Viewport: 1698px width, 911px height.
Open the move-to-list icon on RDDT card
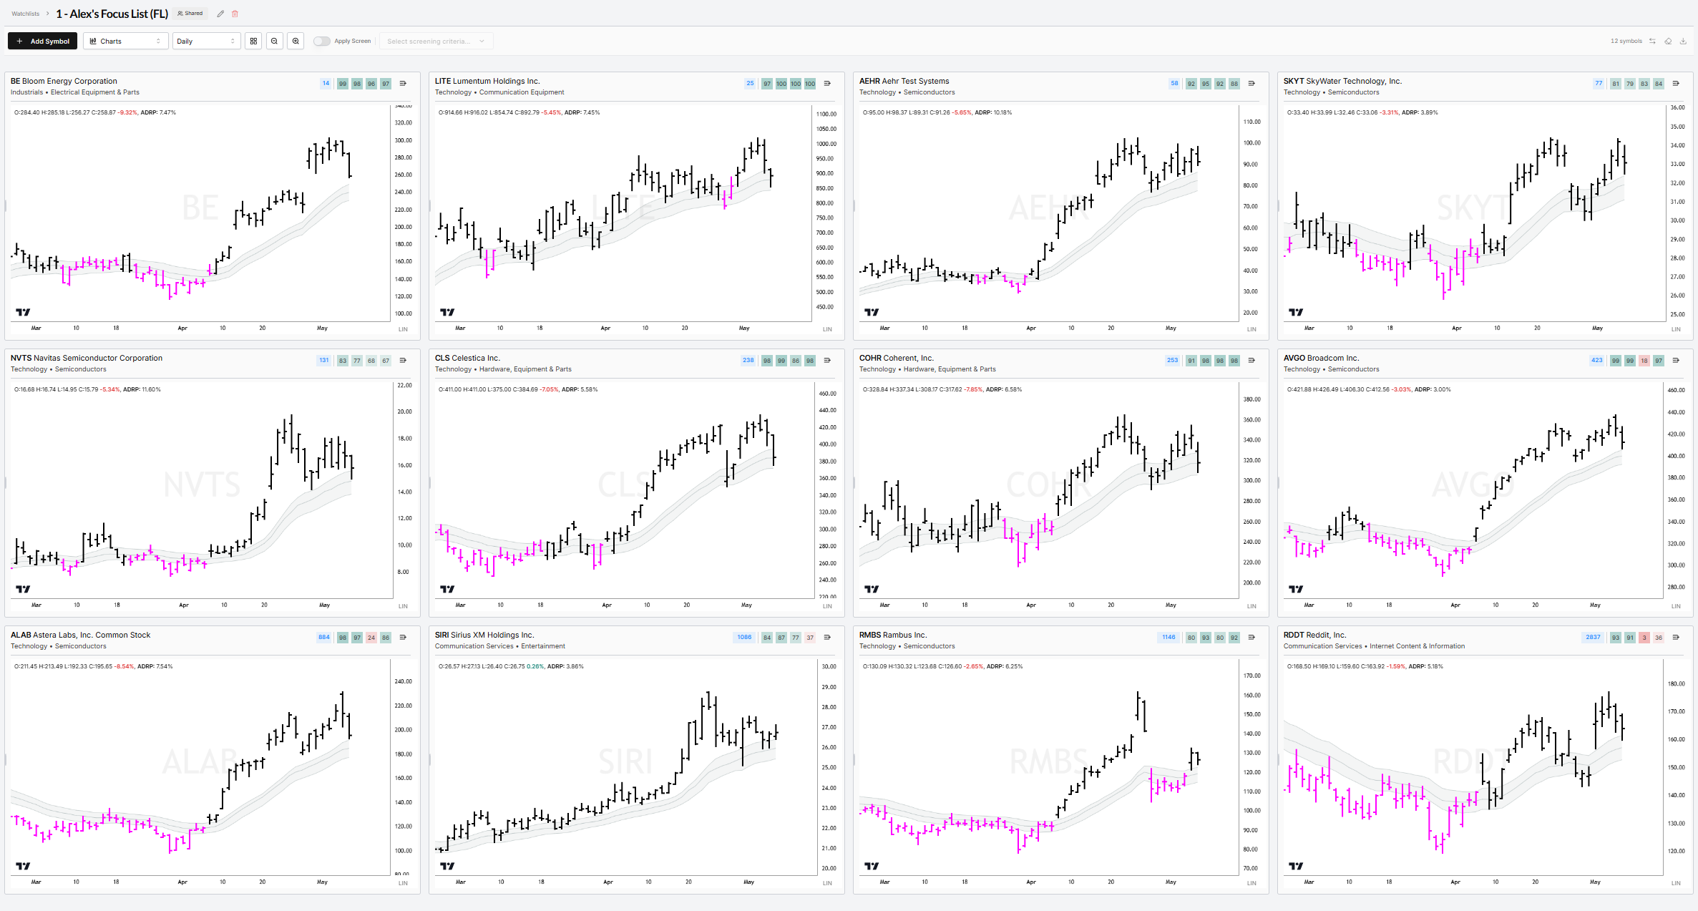pos(1676,638)
